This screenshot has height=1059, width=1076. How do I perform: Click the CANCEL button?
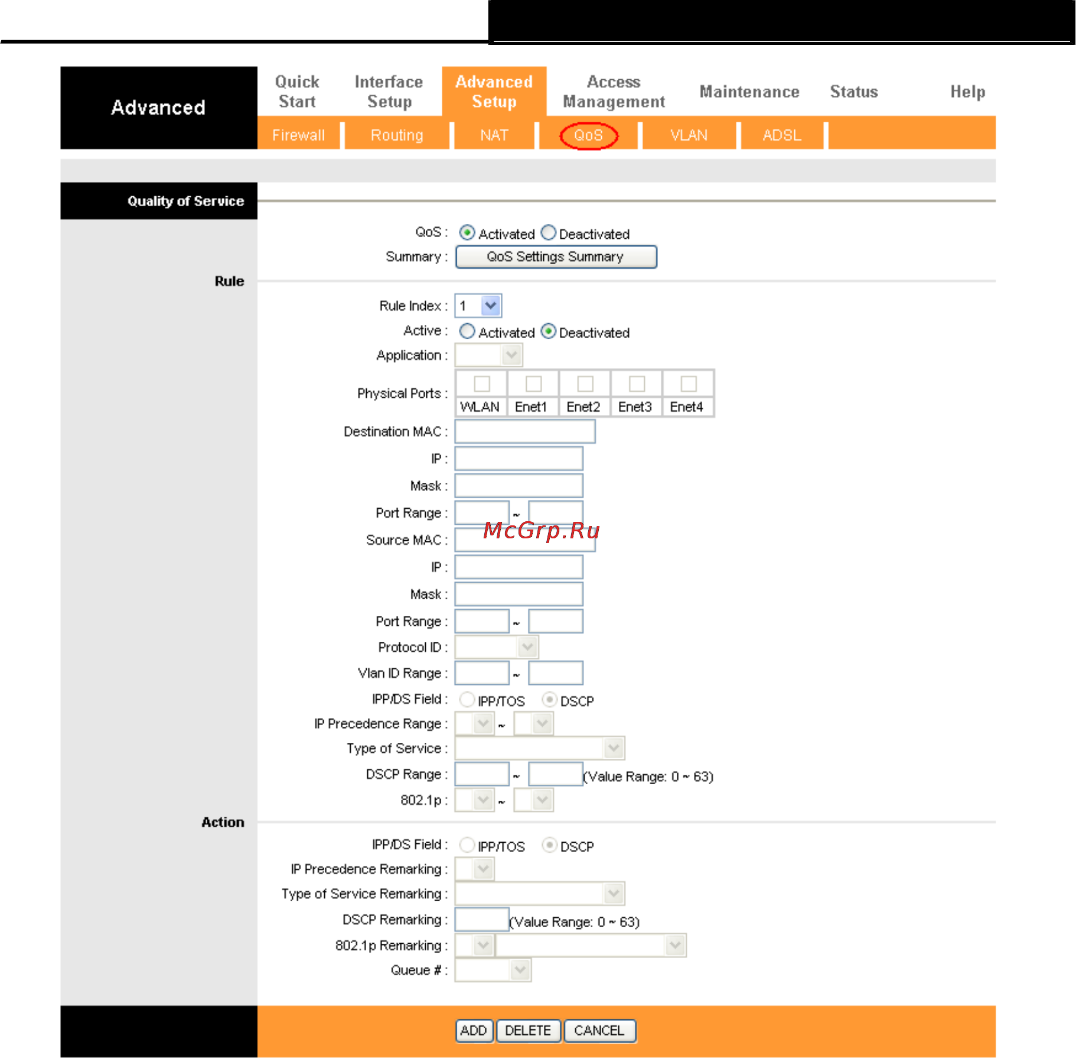coord(599,1031)
